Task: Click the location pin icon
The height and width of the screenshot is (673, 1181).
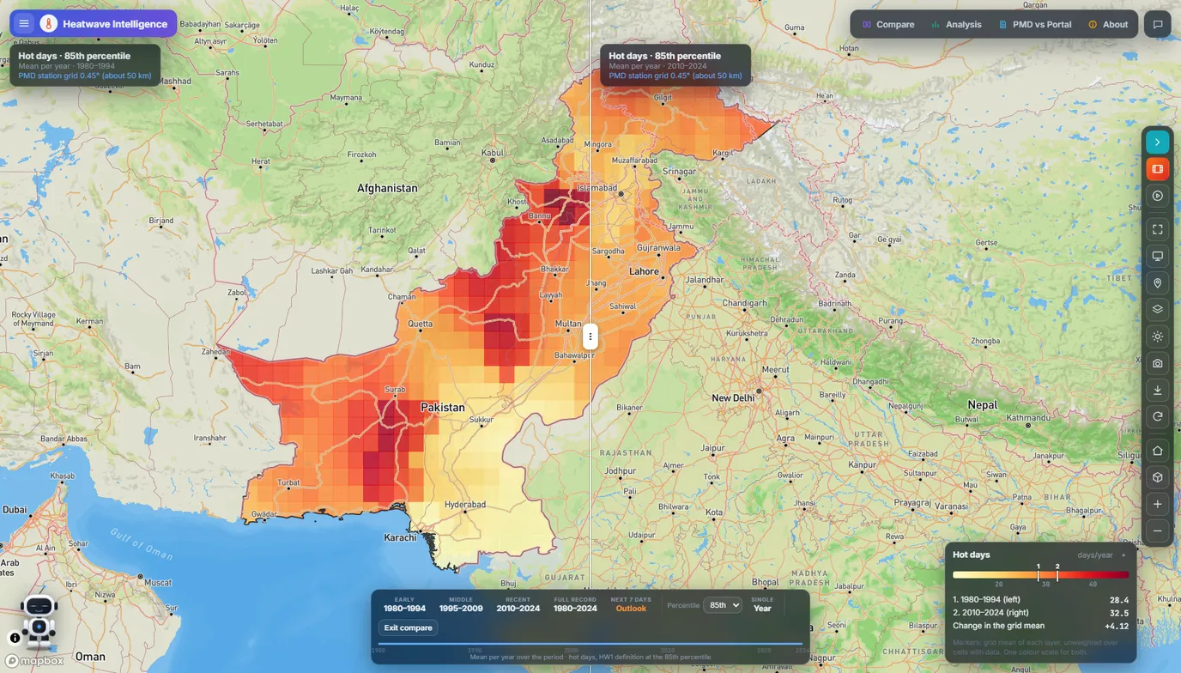Action: click(1158, 283)
